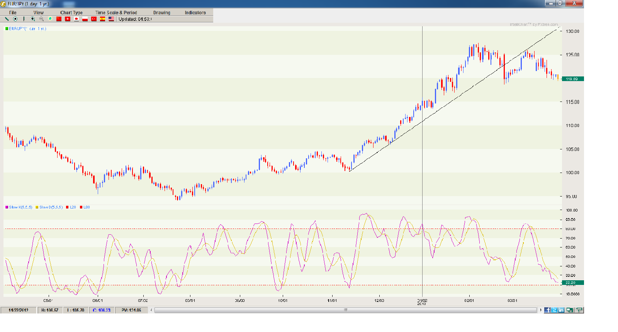This screenshot has height=332, width=618.
Task: Open the Indicators menu
Action: click(195, 13)
